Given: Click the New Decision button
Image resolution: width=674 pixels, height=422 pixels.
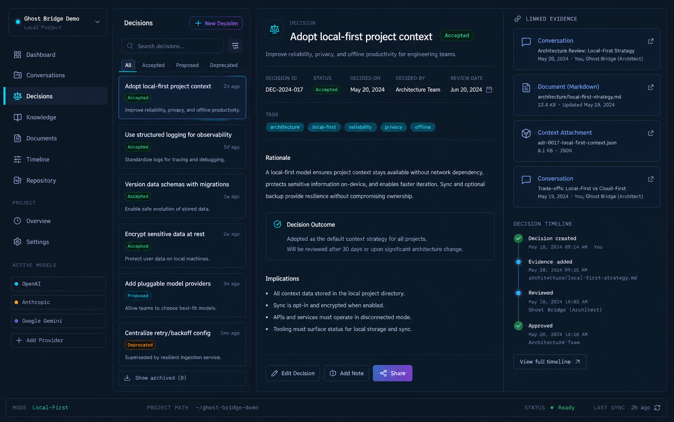Looking at the screenshot, I should (216, 23).
